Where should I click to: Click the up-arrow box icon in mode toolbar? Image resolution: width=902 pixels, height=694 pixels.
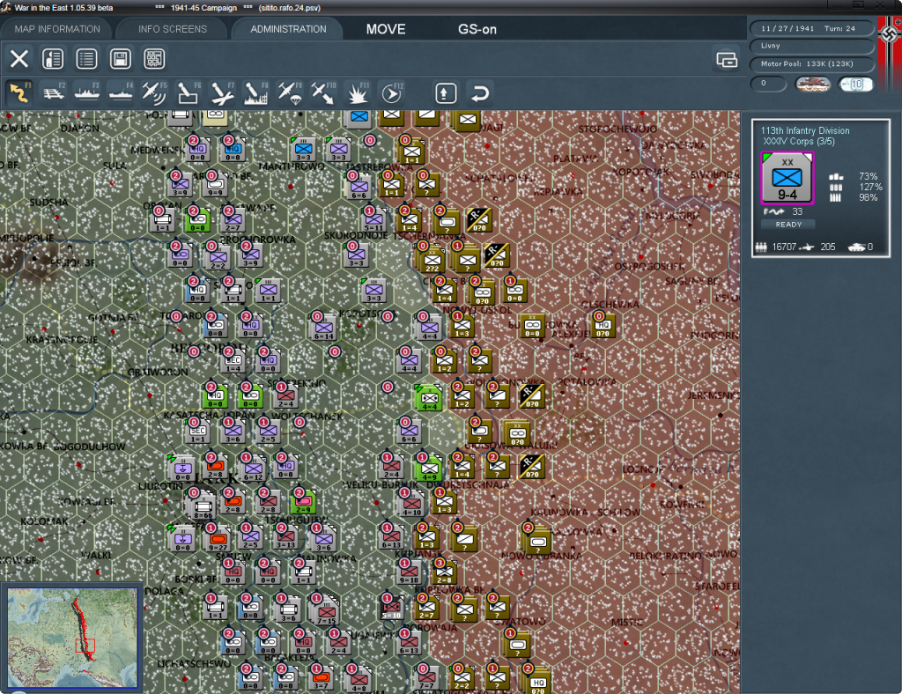click(x=446, y=93)
